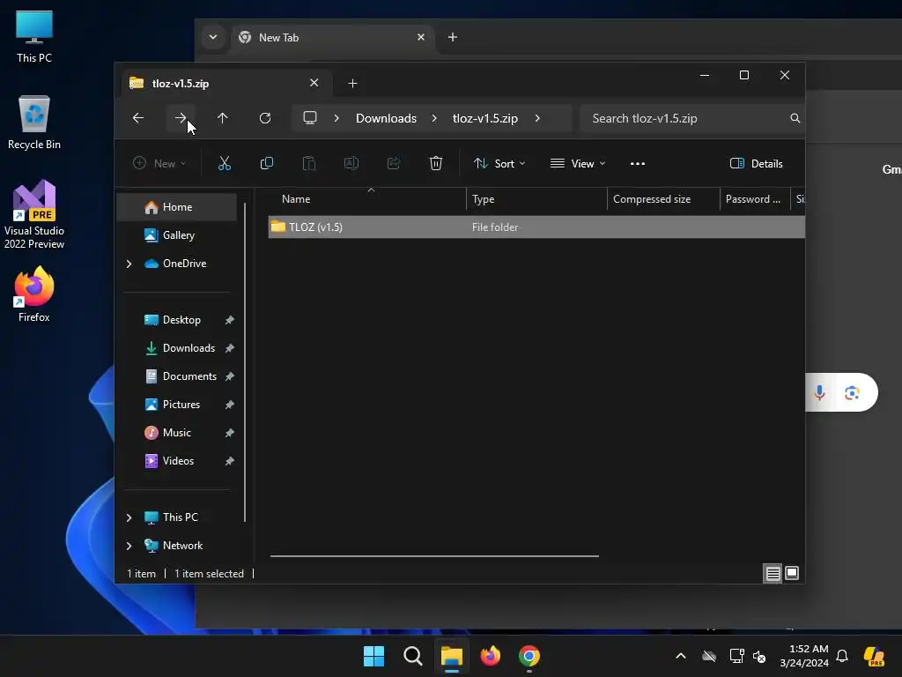Add a new File Explorer tab

click(352, 84)
